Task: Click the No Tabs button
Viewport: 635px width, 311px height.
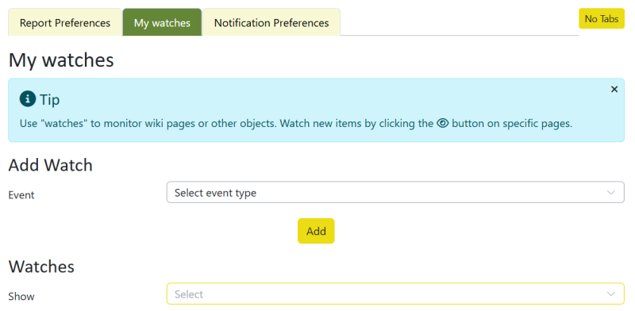Action: point(602,18)
